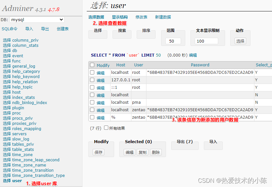Open the help_topic table in sidebar
272x187 pixels.
click(x=23, y=87)
